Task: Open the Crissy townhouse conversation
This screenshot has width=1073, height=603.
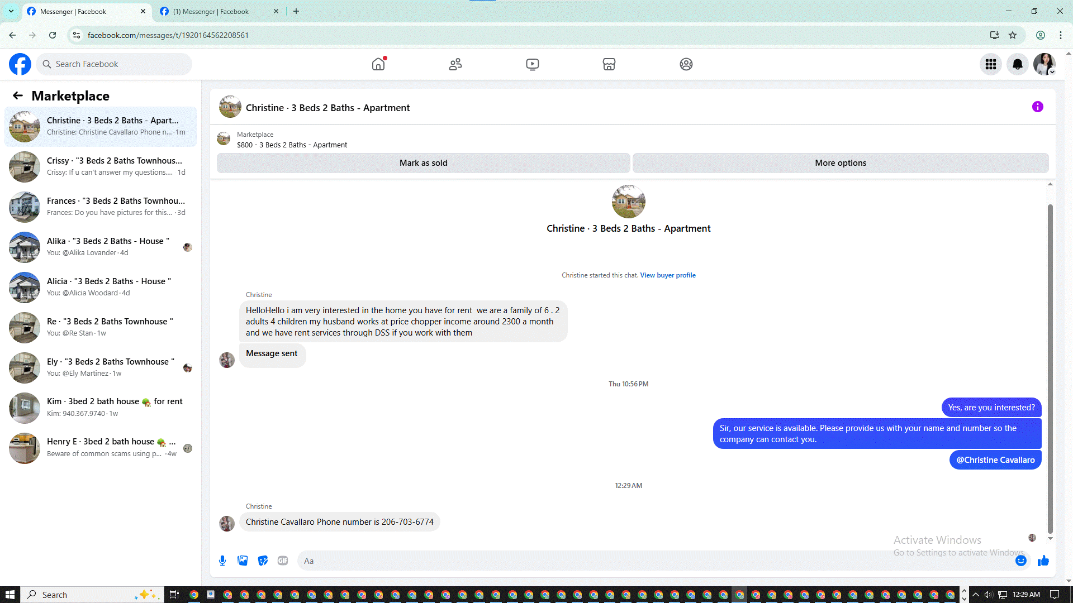Action: pos(101,167)
